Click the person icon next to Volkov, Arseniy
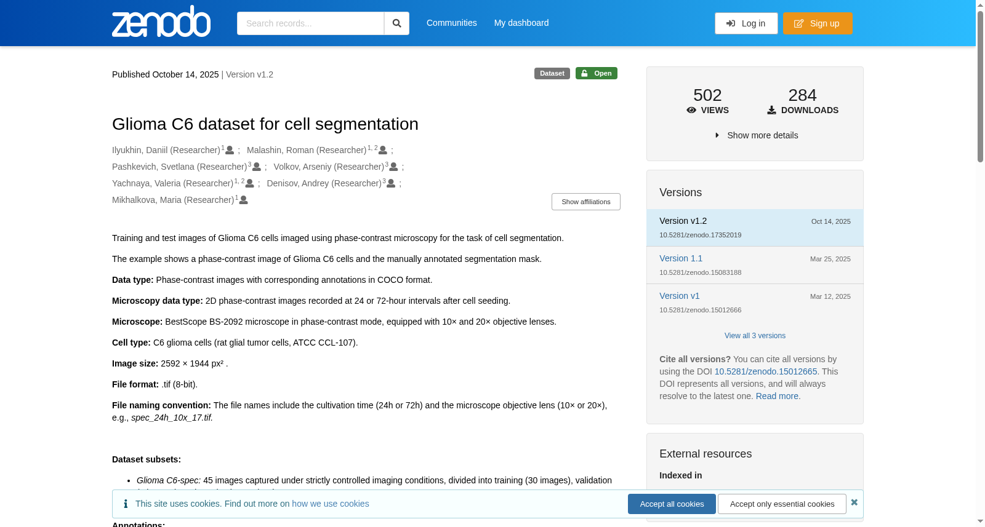Viewport: 985px width, 527px height. (x=394, y=167)
